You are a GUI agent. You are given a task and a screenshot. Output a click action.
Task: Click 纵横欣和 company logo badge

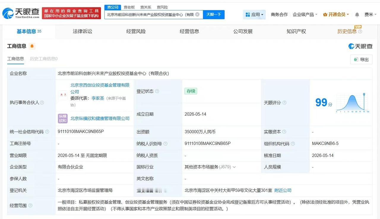point(63,118)
